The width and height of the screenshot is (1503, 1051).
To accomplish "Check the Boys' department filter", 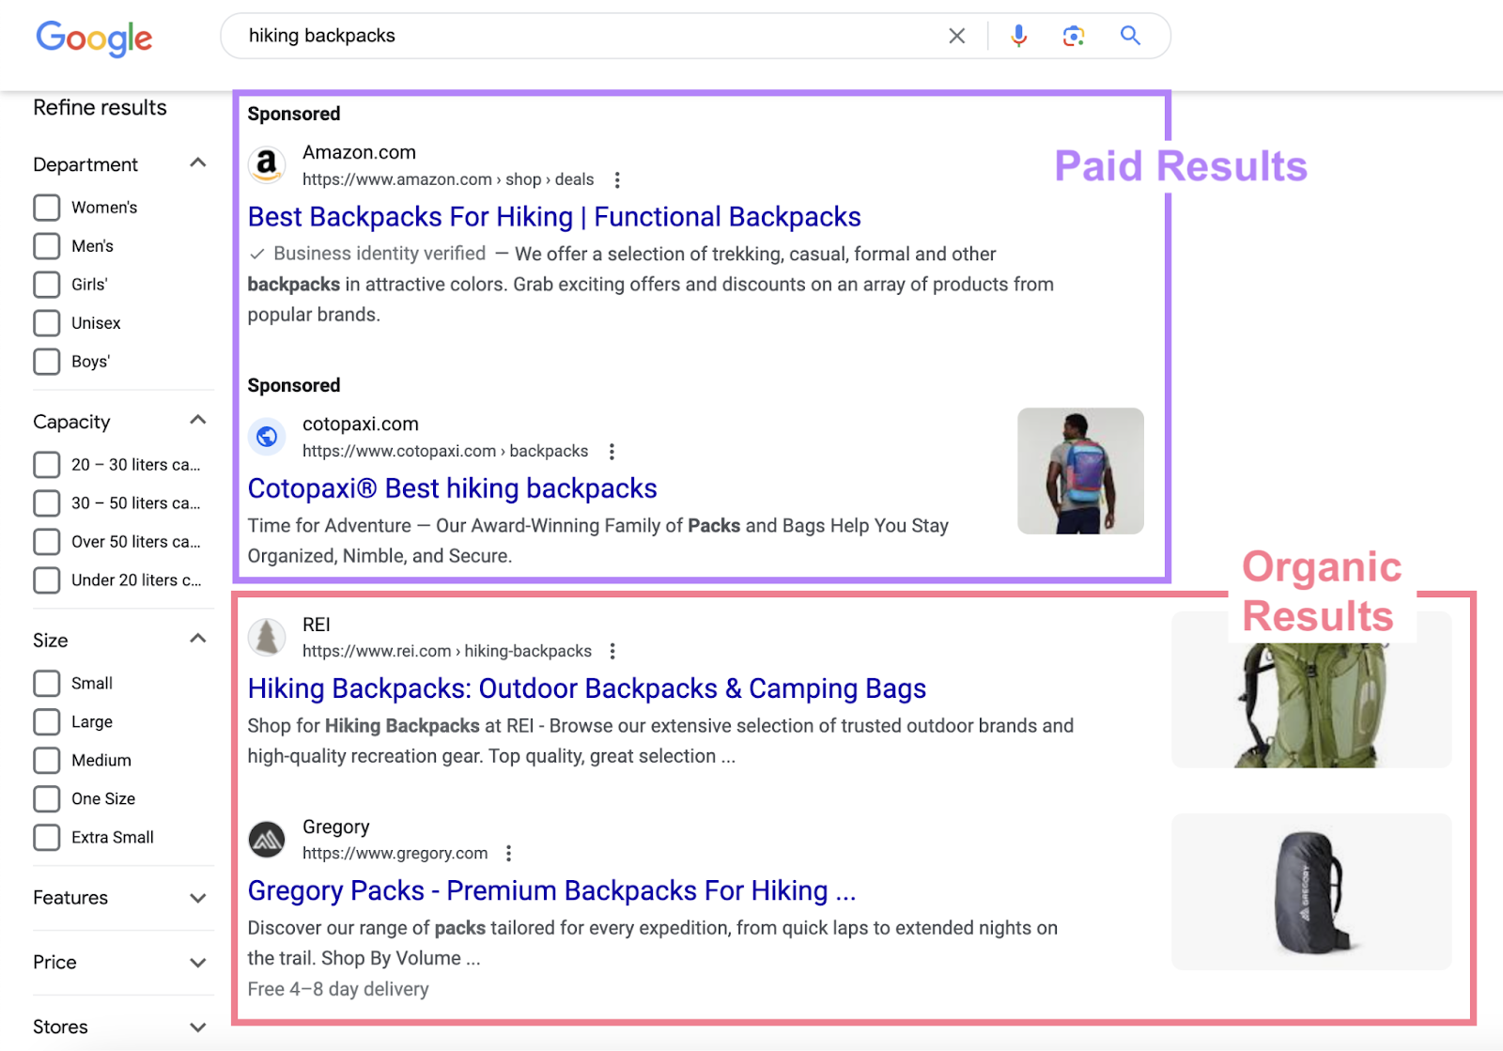I will click(x=47, y=362).
